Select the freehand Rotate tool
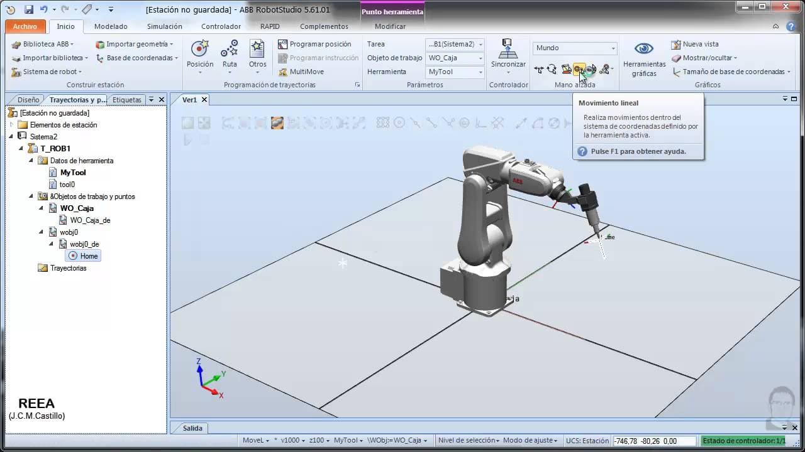The width and height of the screenshot is (805, 452). point(552,69)
